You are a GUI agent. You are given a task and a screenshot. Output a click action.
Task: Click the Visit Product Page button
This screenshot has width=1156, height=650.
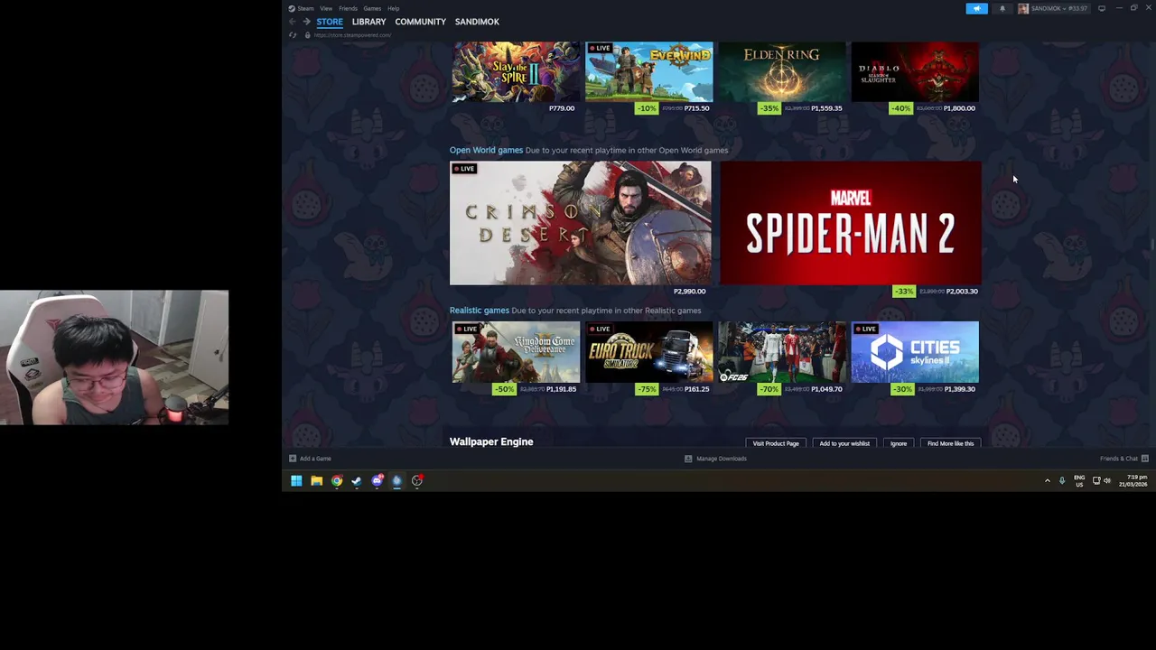[x=776, y=443]
